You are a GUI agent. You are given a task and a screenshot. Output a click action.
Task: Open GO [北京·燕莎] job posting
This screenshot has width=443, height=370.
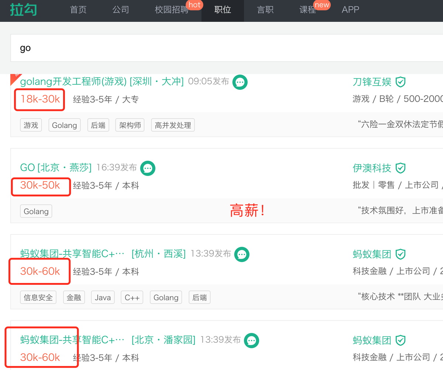[56, 167]
